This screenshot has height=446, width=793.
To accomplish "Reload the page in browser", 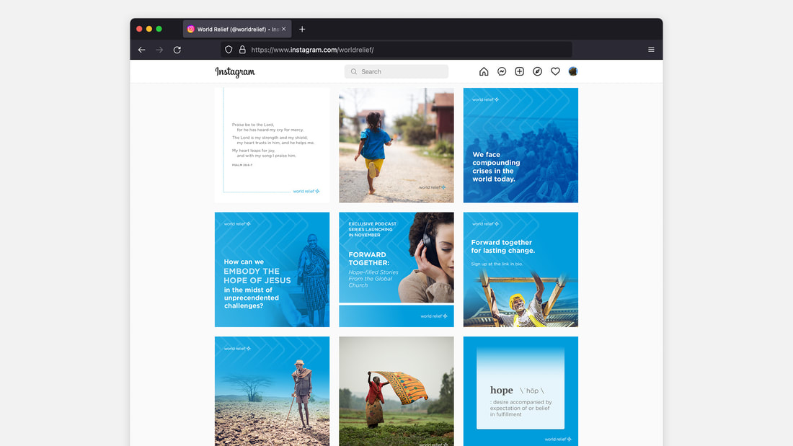I will pyautogui.click(x=177, y=50).
